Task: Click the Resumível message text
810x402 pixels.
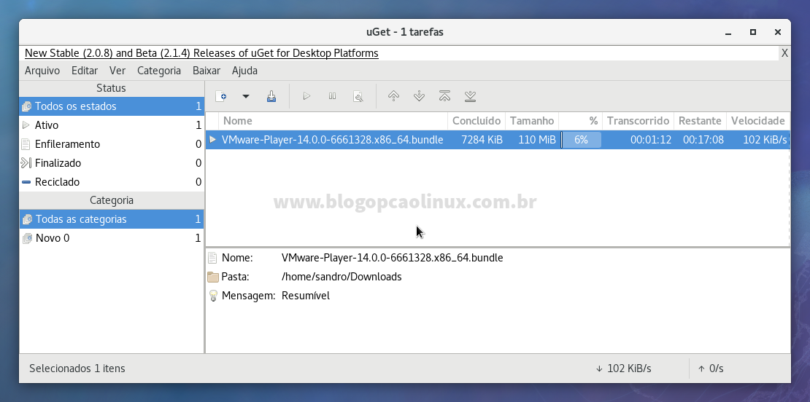Action: (x=305, y=296)
